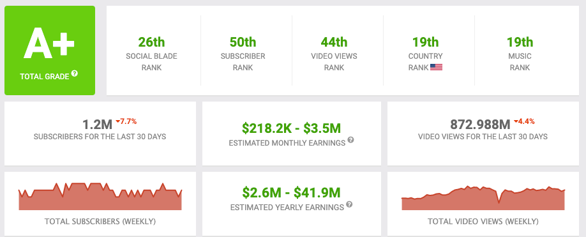Click the Estimated Monthly Earnings help icon

[350, 140]
